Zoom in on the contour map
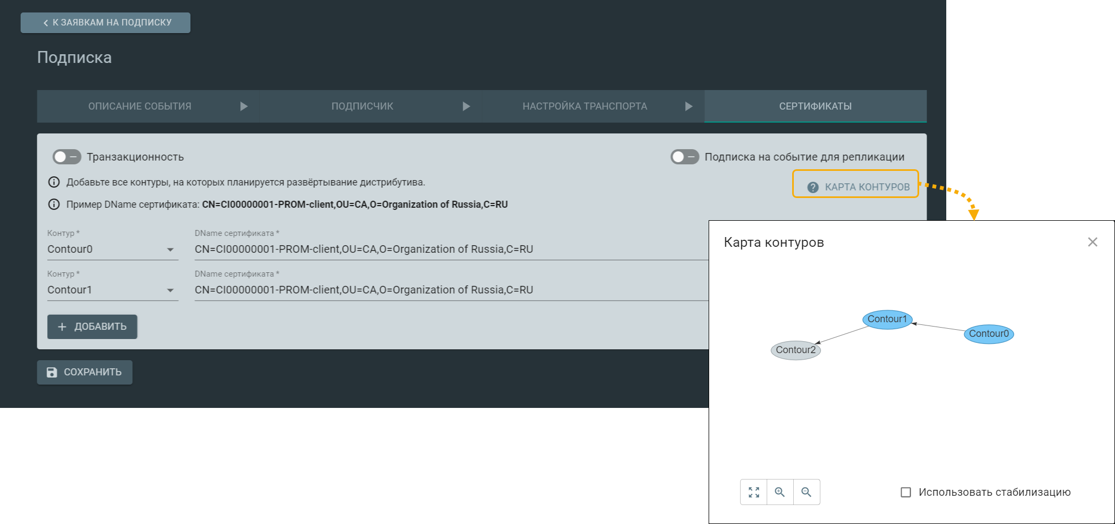The height and width of the screenshot is (524, 1115). point(780,492)
